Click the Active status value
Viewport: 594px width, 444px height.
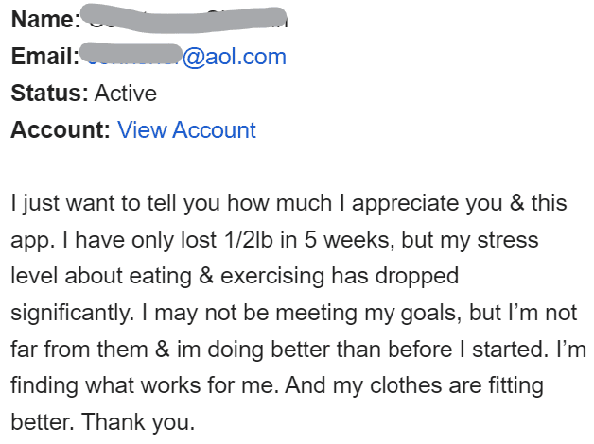point(126,94)
